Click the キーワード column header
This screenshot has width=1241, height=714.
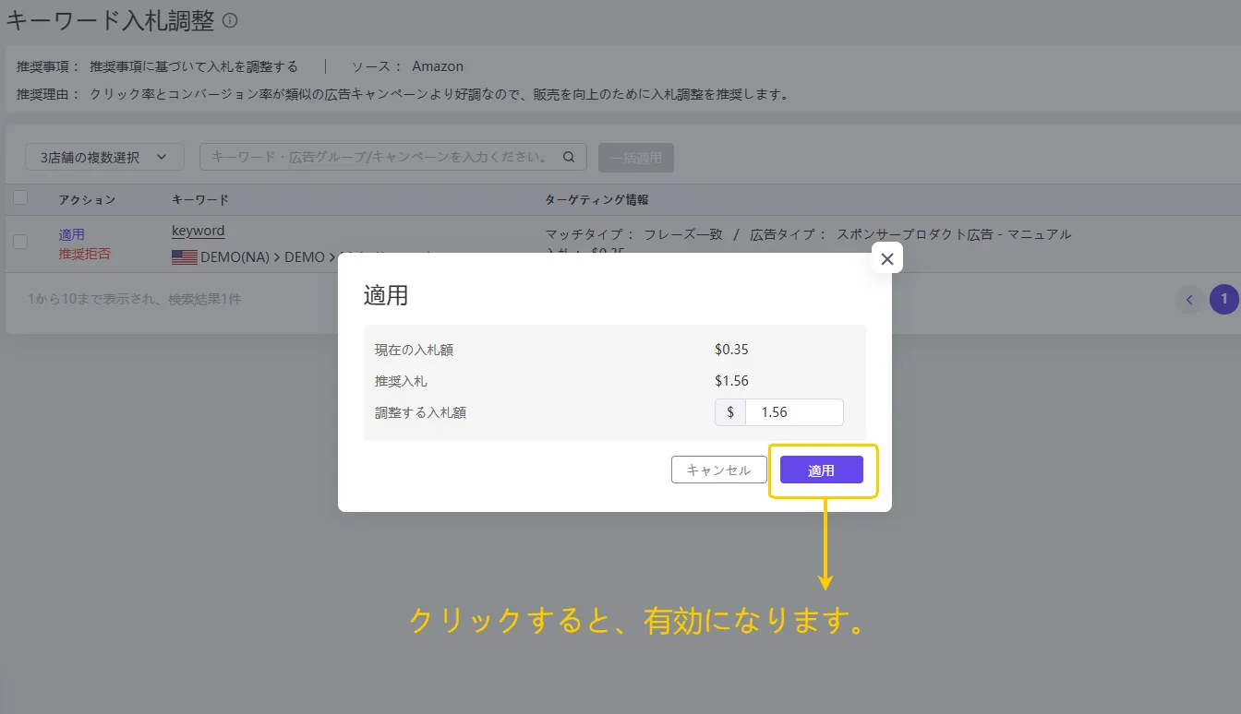coord(200,199)
